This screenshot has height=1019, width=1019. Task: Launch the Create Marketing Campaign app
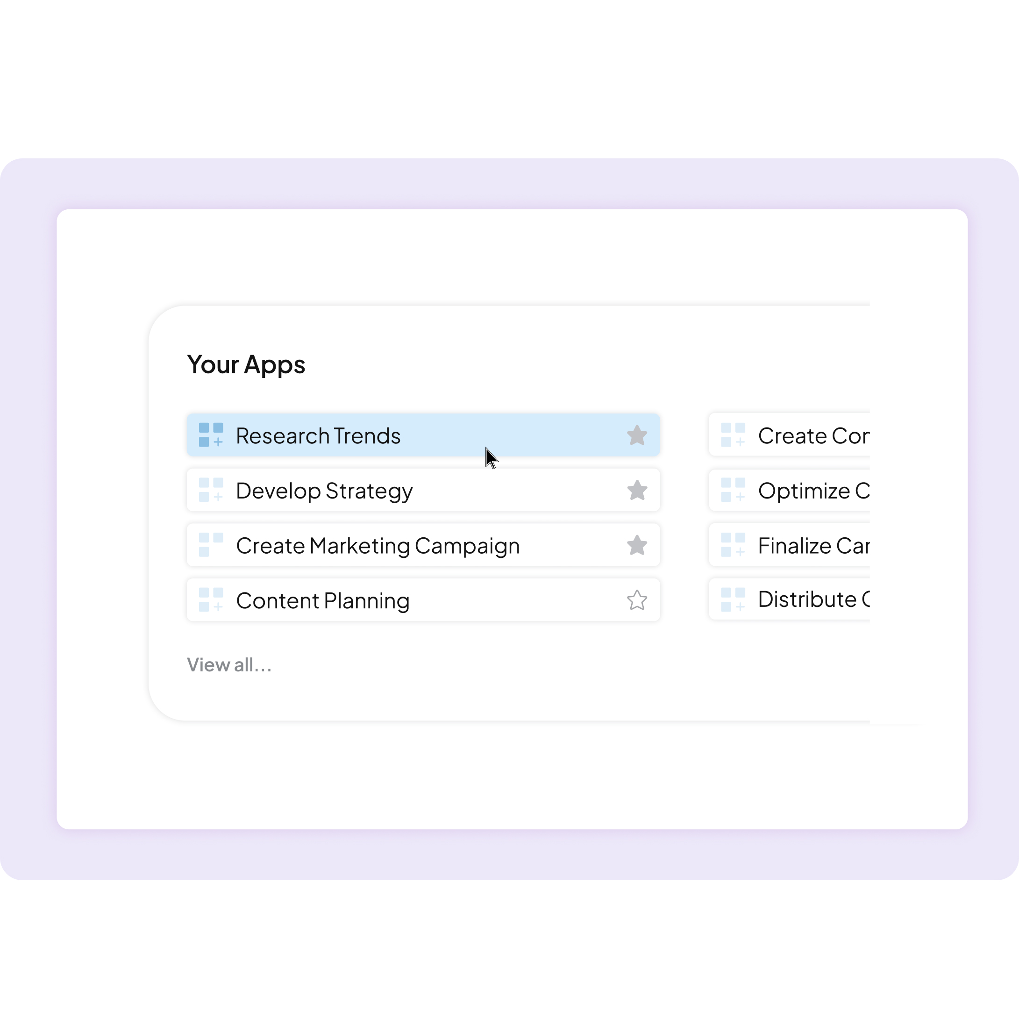click(x=423, y=545)
